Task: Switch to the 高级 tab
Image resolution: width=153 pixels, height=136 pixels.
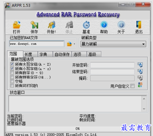Action: [94, 54]
